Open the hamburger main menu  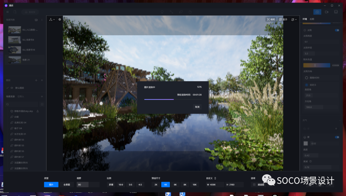pyautogui.click(x=7, y=12)
